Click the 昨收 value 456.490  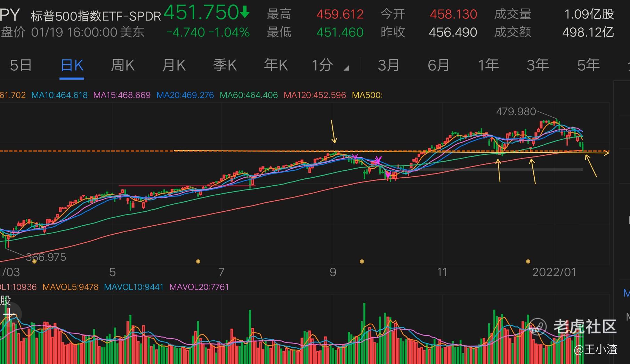453,33
